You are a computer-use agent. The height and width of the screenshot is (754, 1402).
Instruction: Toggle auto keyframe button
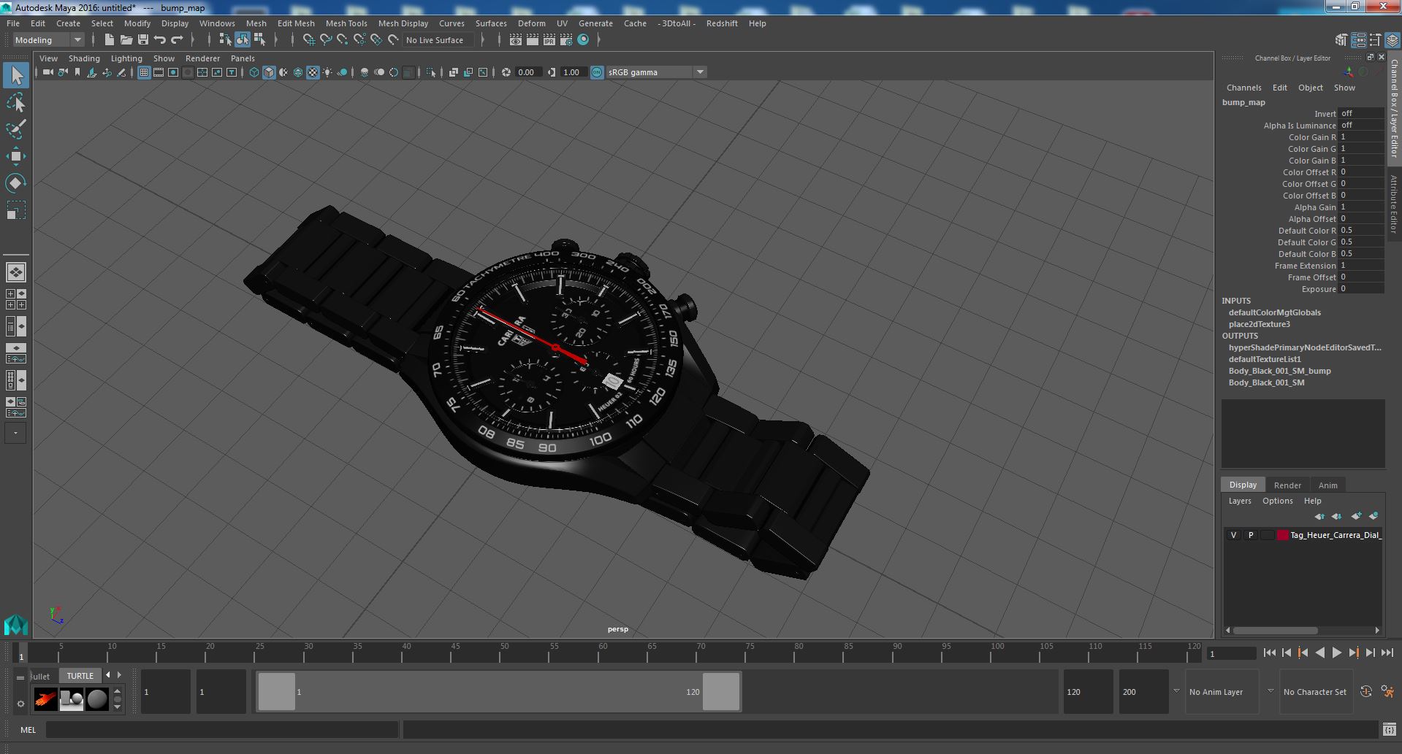1365,692
